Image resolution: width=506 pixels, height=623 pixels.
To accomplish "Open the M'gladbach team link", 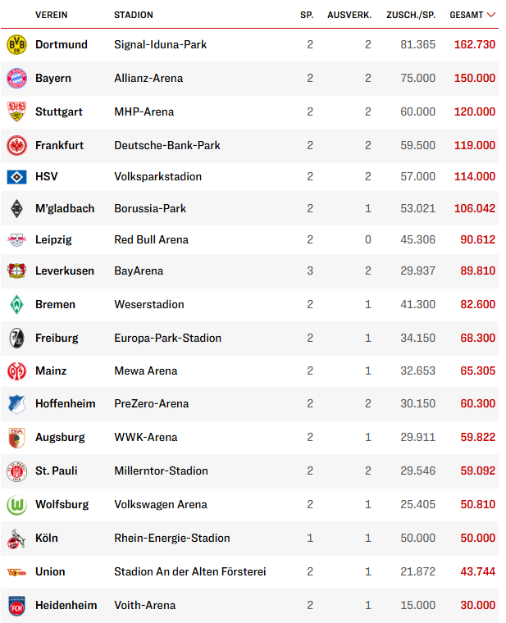I will coord(65,208).
